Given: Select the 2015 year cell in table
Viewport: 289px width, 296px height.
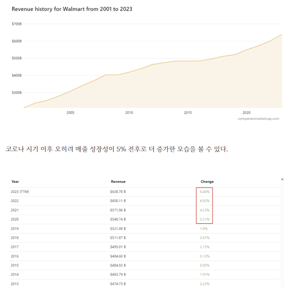Looking at the screenshot, I should [x=15, y=265].
